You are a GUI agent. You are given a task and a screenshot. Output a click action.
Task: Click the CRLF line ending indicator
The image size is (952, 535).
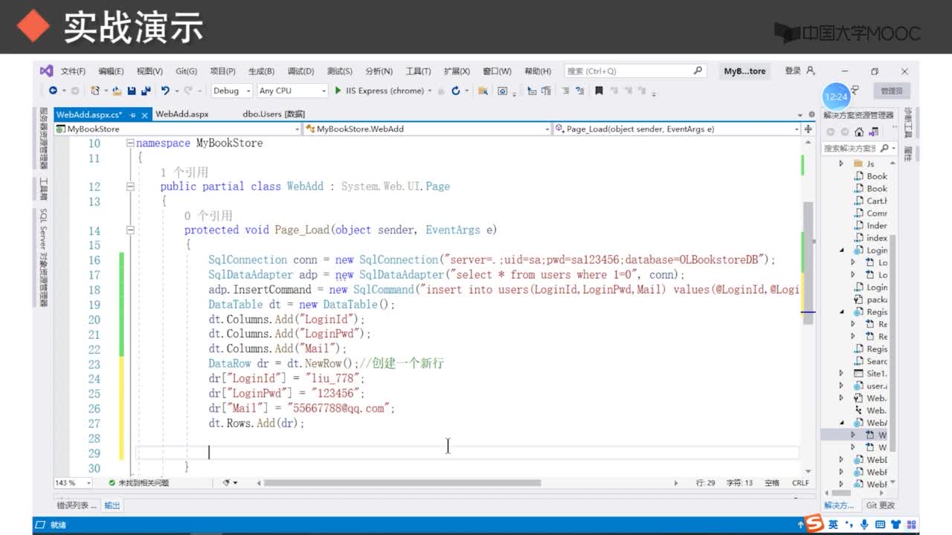800,483
